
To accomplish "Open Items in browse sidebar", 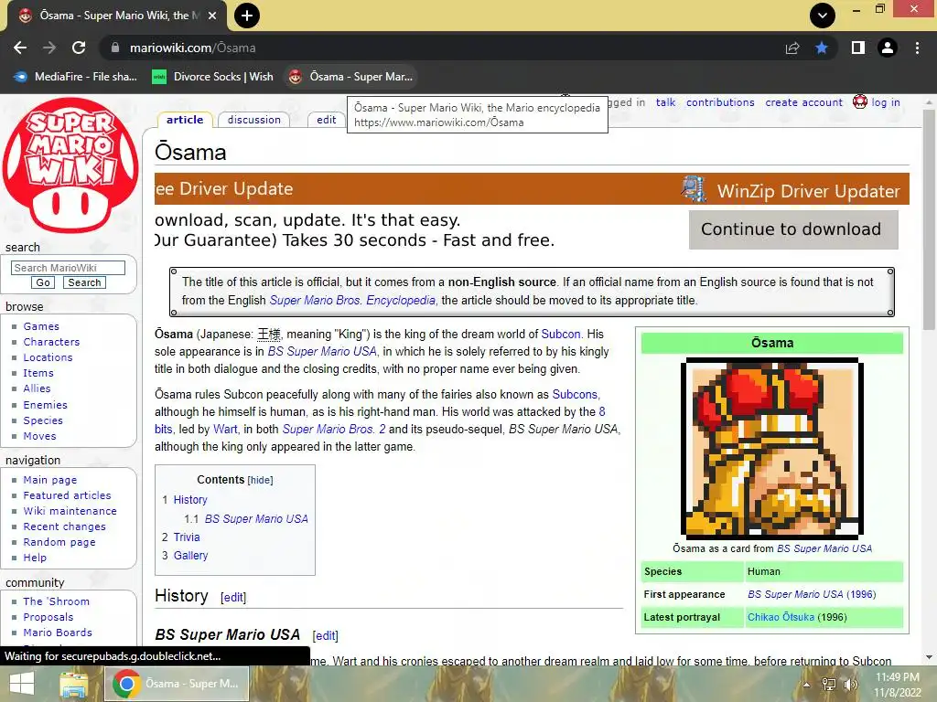I will point(38,373).
